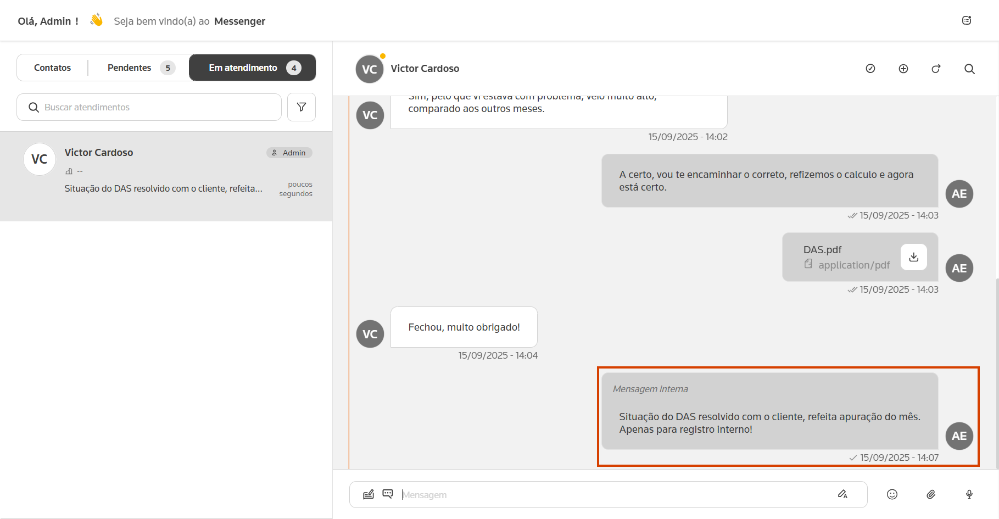
Task: Click the Victor Cardoso name in chat header
Action: 425,69
